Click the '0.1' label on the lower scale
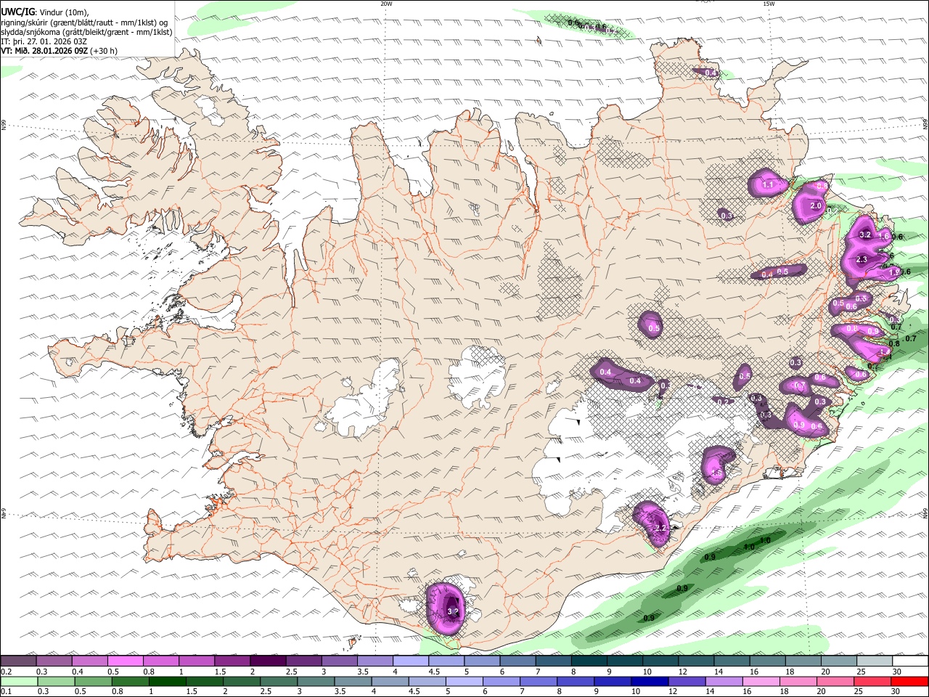 6,692
